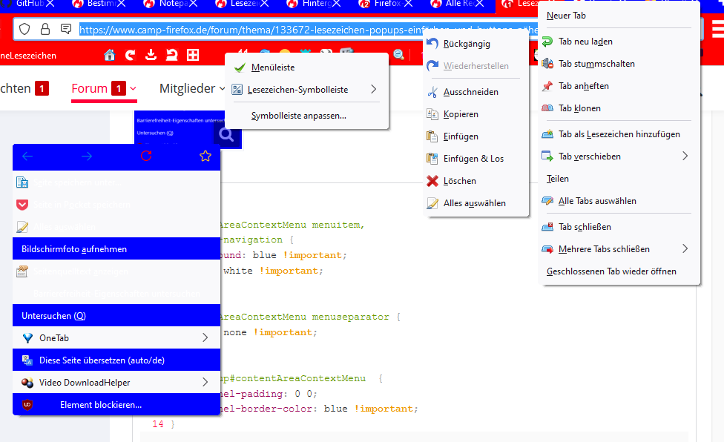This screenshot has height=442, width=724.
Task: Choose Einfügen & Los
Action: click(x=476, y=158)
